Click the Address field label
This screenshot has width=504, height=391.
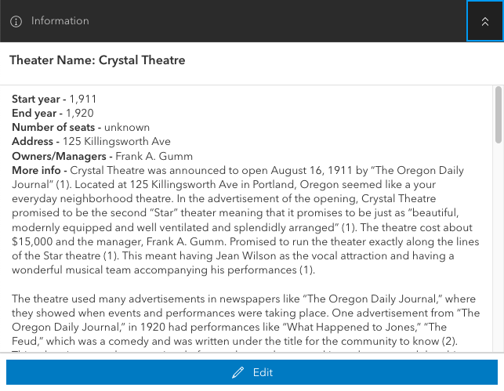click(x=35, y=142)
